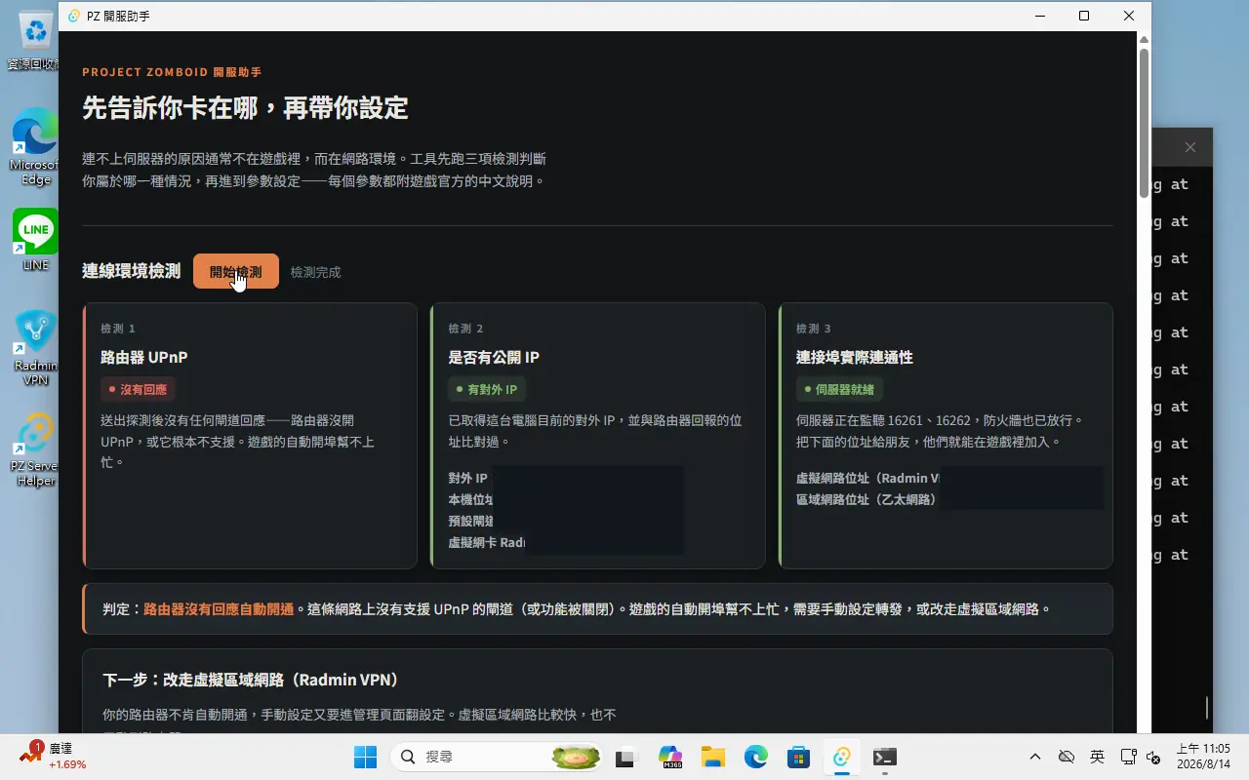Click the 檢測 2 card label
Screen dimensions: 1249x780
[466, 329]
